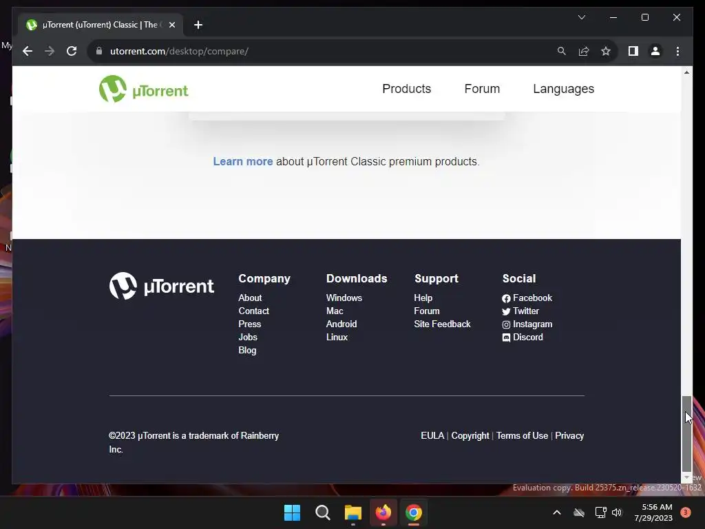Open taskbar Search icon
This screenshot has height=529, width=705.
tap(322, 512)
